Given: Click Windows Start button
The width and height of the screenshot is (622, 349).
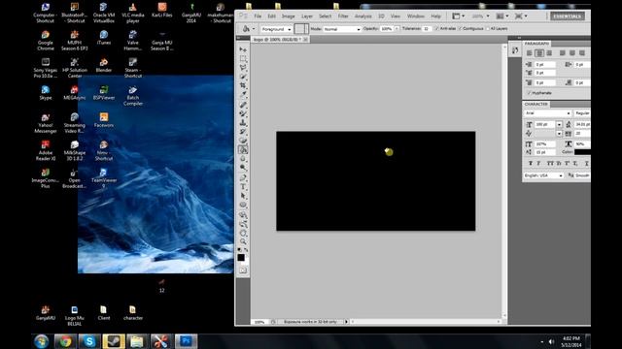Looking at the screenshot, I should click(x=41, y=341).
